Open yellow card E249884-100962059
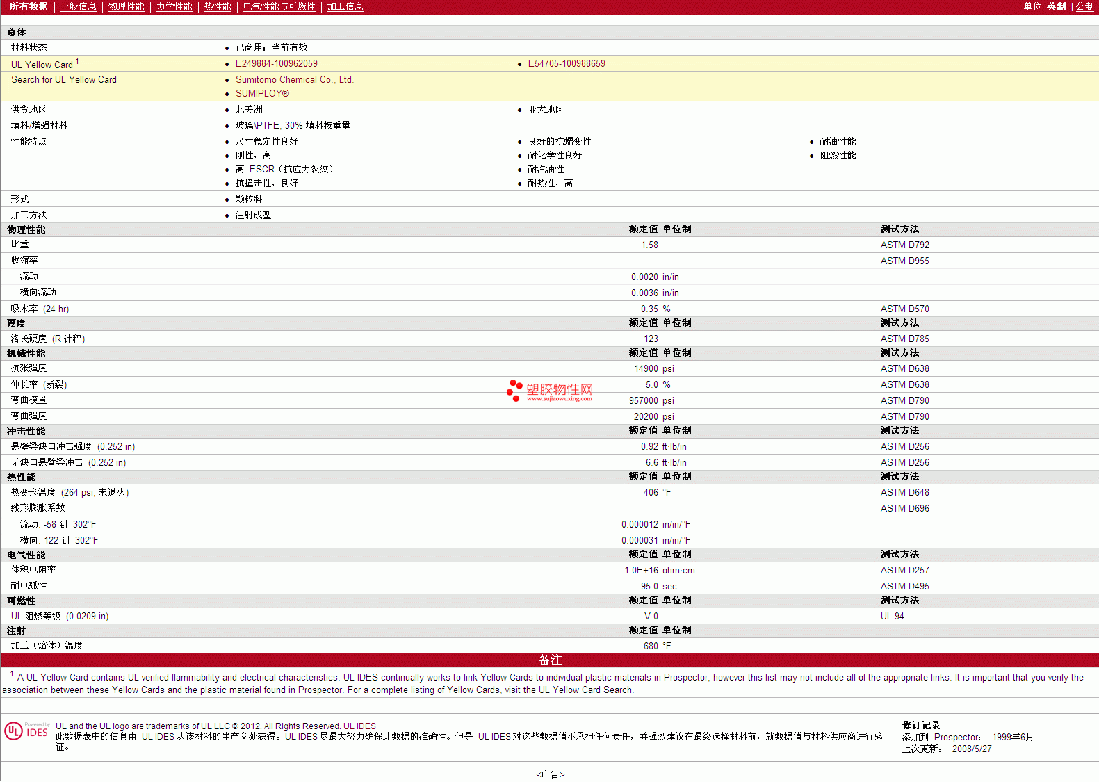The width and height of the screenshot is (1099, 782). click(276, 64)
